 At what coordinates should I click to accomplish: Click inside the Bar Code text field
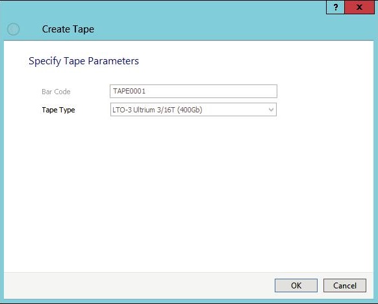point(194,91)
